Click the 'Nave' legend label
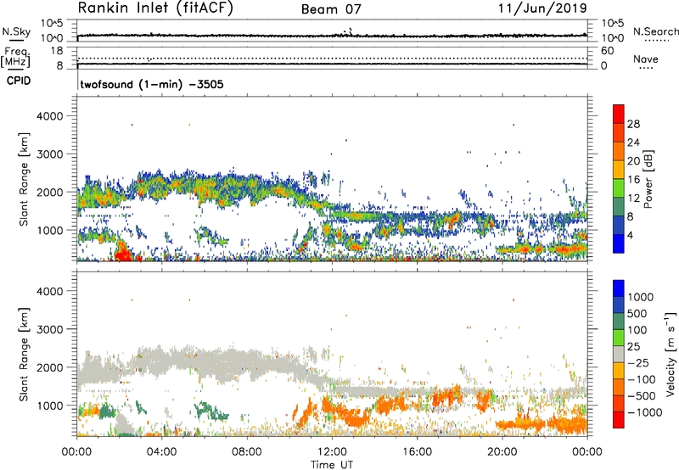679x470 pixels. (x=646, y=59)
